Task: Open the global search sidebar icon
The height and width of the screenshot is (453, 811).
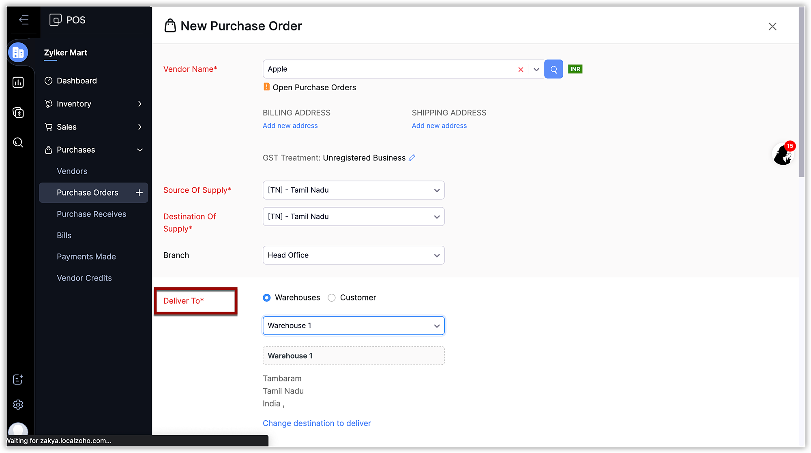Action: tap(18, 142)
